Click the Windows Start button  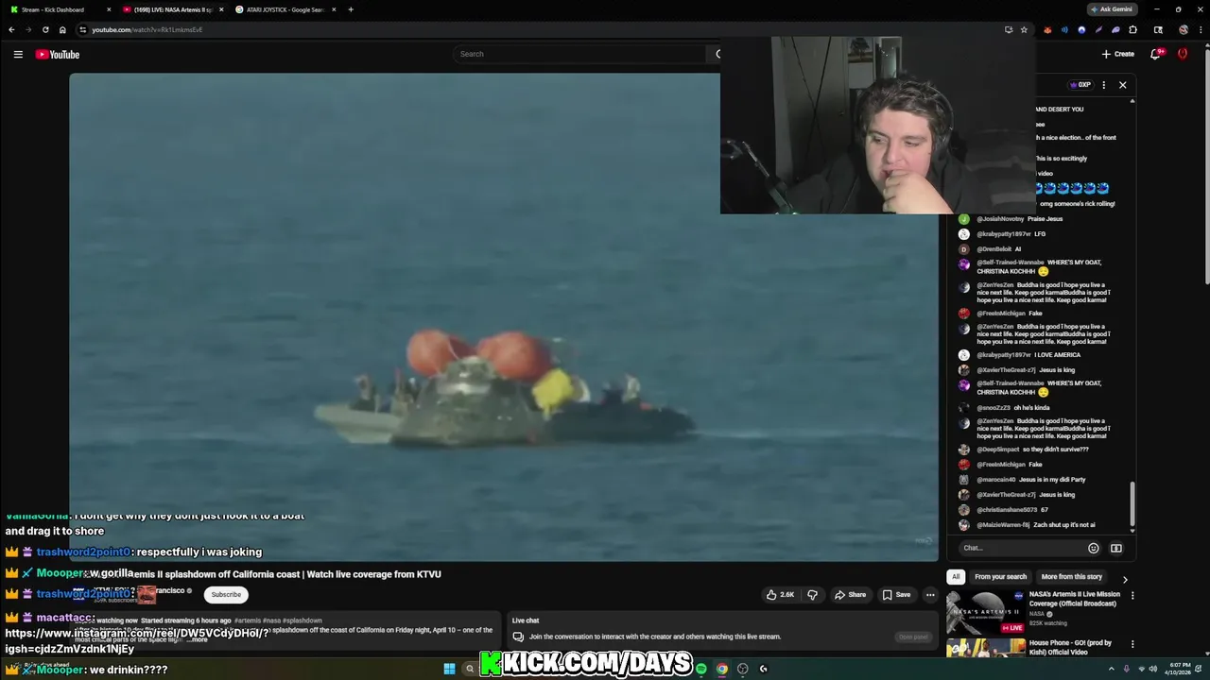click(449, 669)
